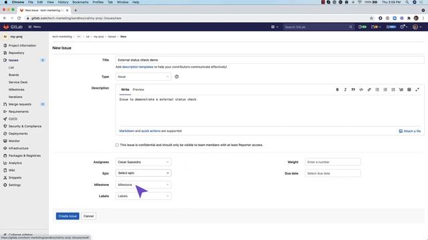Click the Weight number field
428x240 pixels.
coord(333,162)
